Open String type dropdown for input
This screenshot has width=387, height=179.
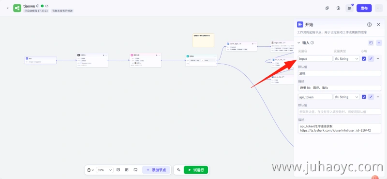click(x=346, y=58)
